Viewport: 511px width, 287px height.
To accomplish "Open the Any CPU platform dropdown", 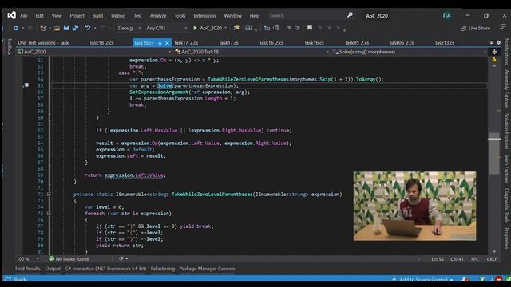I will [x=166, y=29].
